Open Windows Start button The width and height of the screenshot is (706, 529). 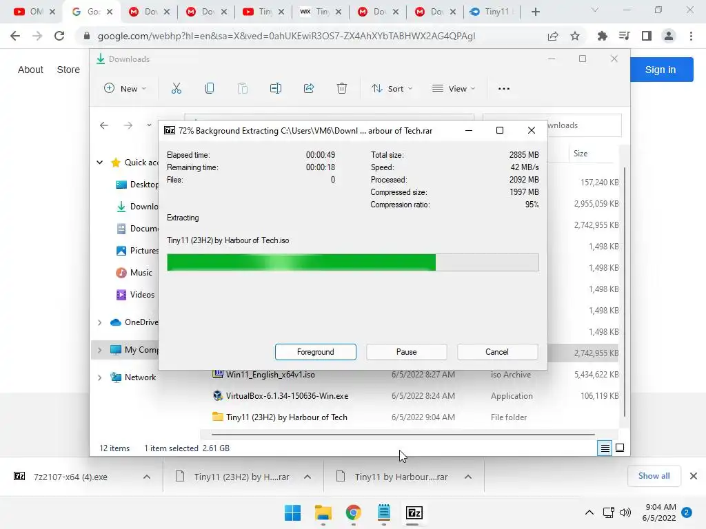click(292, 512)
